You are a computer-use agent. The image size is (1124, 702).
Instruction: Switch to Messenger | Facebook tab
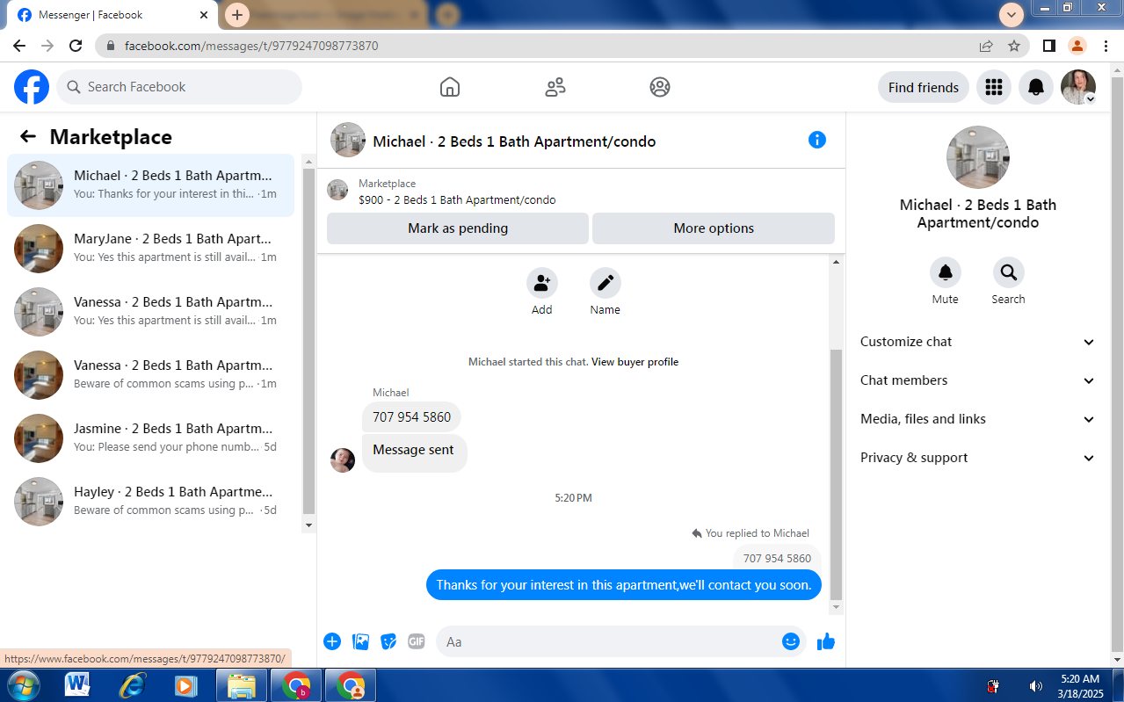pyautogui.click(x=114, y=15)
